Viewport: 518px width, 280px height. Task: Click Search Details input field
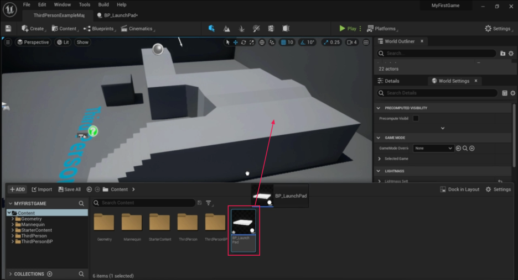coord(437,93)
